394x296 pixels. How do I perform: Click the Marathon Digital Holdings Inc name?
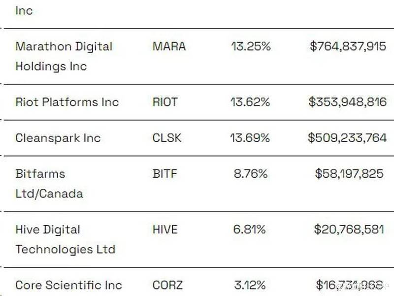click(64, 56)
